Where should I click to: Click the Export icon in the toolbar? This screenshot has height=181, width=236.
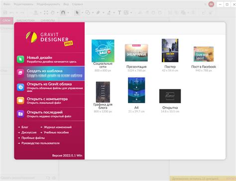click(x=36, y=12)
